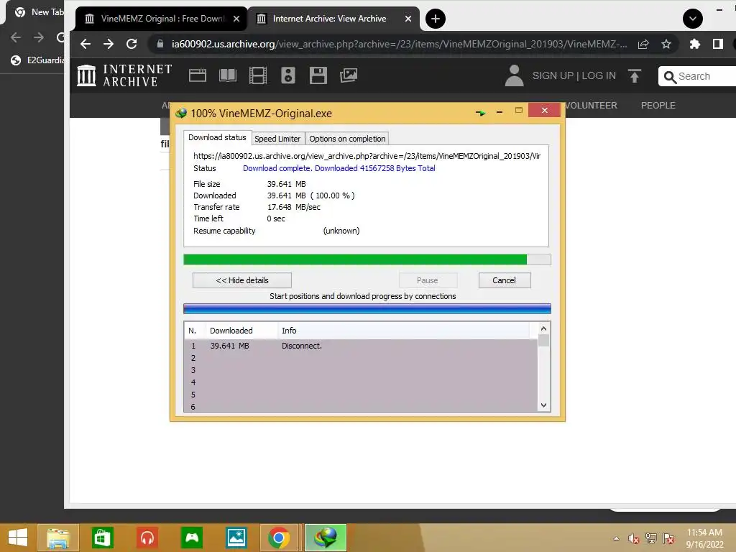Close the VineMEMZ Original tab
Viewport: 736px width, 552px height.
click(x=236, y=19)
